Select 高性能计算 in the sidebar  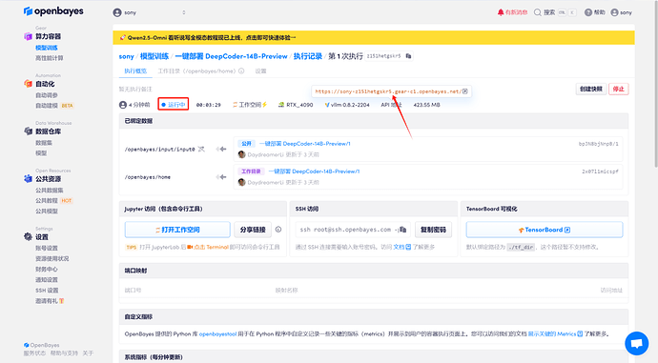[49, 58]
